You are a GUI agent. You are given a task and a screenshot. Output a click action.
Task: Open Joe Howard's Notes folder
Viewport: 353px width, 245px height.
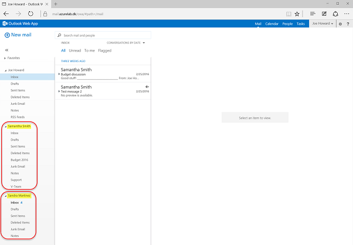coord(15,110)
